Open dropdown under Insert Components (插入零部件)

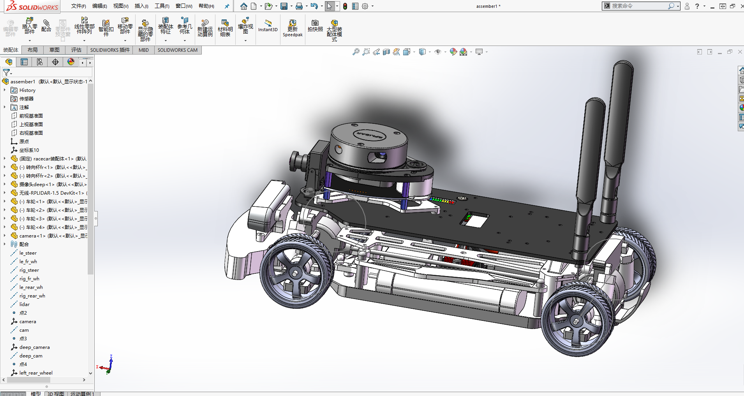pos(30,40)
